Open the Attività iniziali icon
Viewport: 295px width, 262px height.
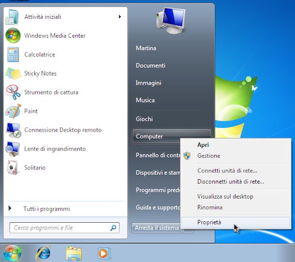point(13,17)
